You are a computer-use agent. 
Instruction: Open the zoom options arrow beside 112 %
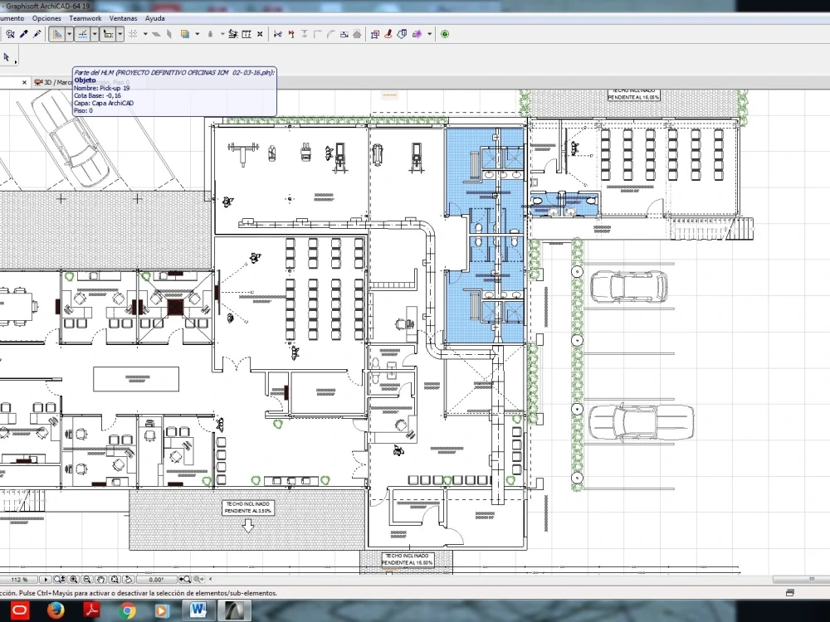[x=45, y=580]
